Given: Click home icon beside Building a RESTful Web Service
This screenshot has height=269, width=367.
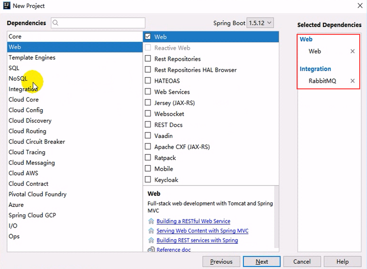Looking at the screenshot, I should 151,221.
